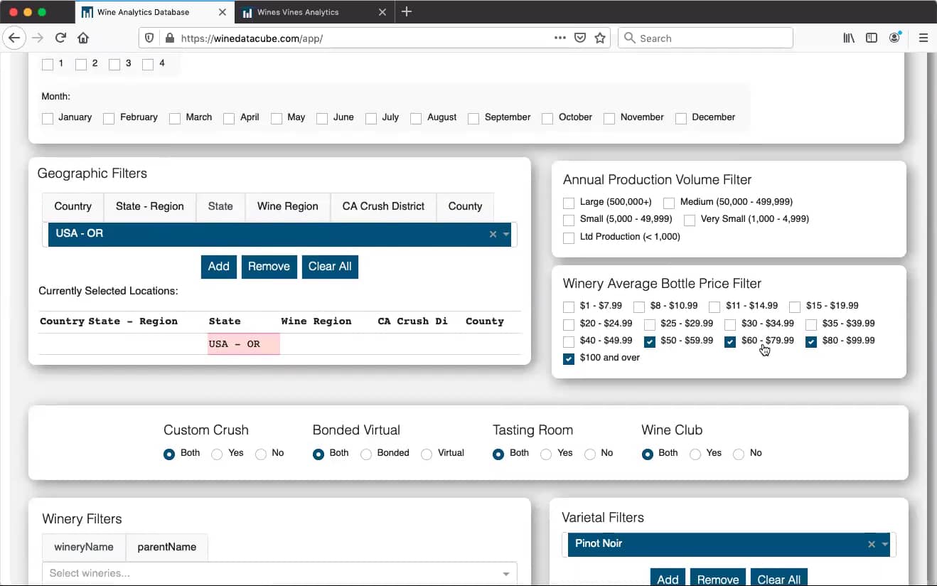This screenshot has height=586, width=937.
Task: Click Clear All under Varietal Filters
Action: pyautogui.click(x=779, y=578)
